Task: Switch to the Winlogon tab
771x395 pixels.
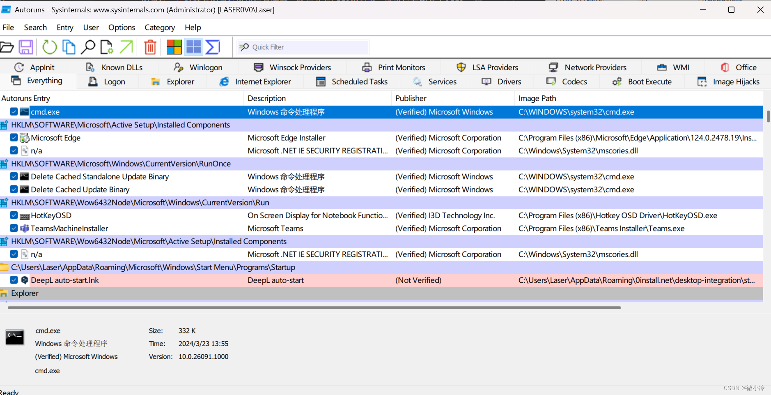Action: (198, 67)
